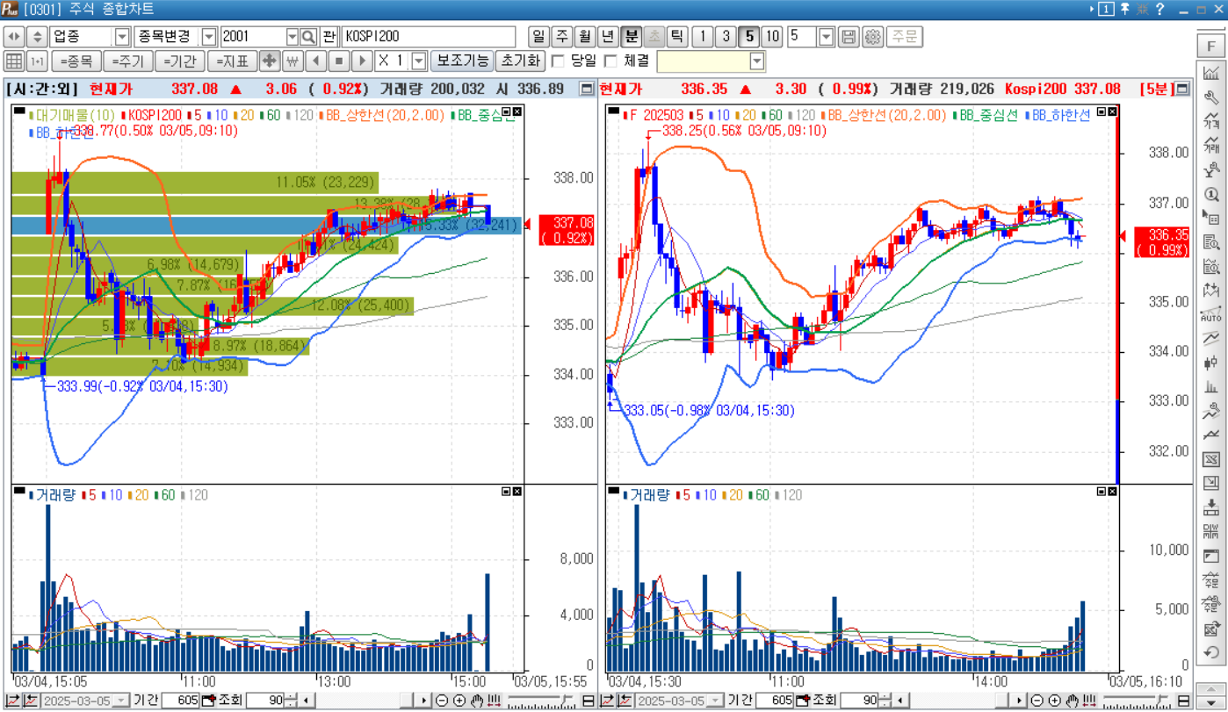
Task: Select the 3 minute interval button
Action: point(725,37)
